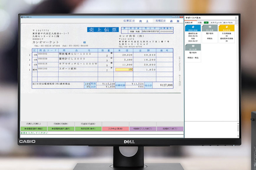The height and width of the screenshot is (170, 256).
Task: Switch to the 楽々パネル tab
Action: pos(228,23)
